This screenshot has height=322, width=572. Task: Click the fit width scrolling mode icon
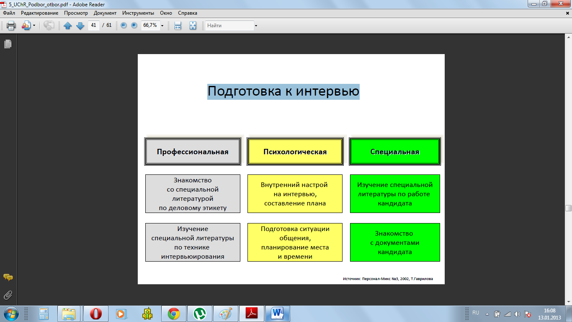178,26
